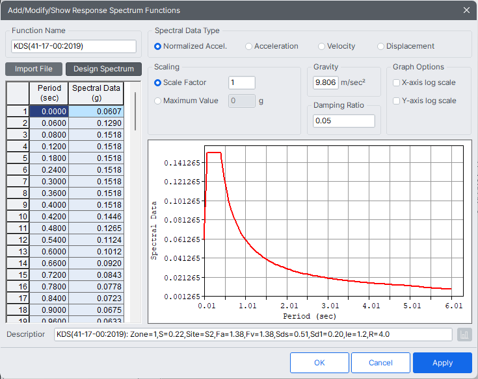The height and width of the screenshot is (379, 478).
Task: Click the graph icon beside the Description field
Action: tap(464, 335)
